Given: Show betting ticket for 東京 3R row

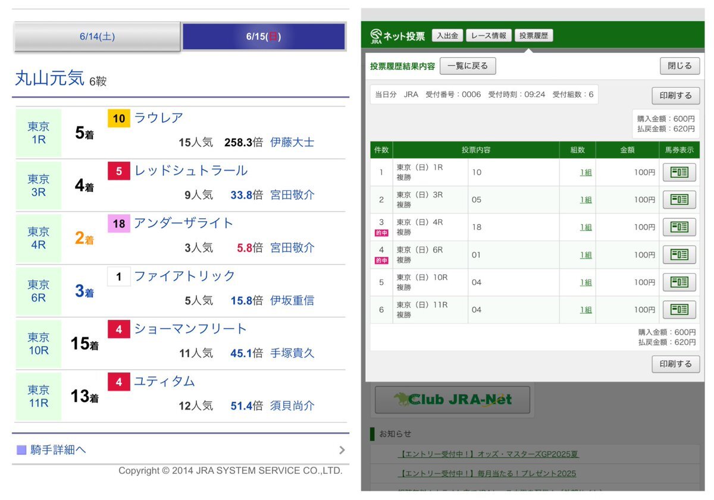Looking at the screenshot, I should (679, 200).
